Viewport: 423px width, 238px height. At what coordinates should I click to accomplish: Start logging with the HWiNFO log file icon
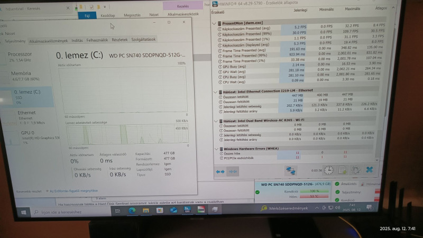pyautogui.click(x=342, y=170)
